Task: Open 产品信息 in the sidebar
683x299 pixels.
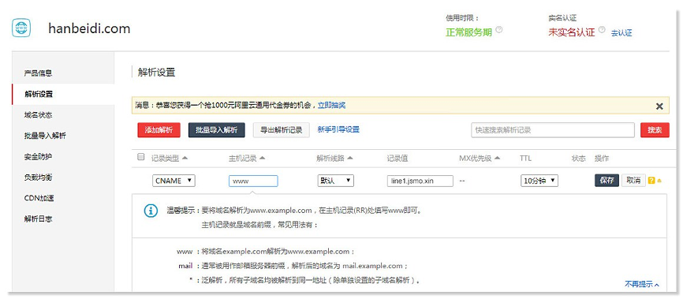Action: (39, 73)
